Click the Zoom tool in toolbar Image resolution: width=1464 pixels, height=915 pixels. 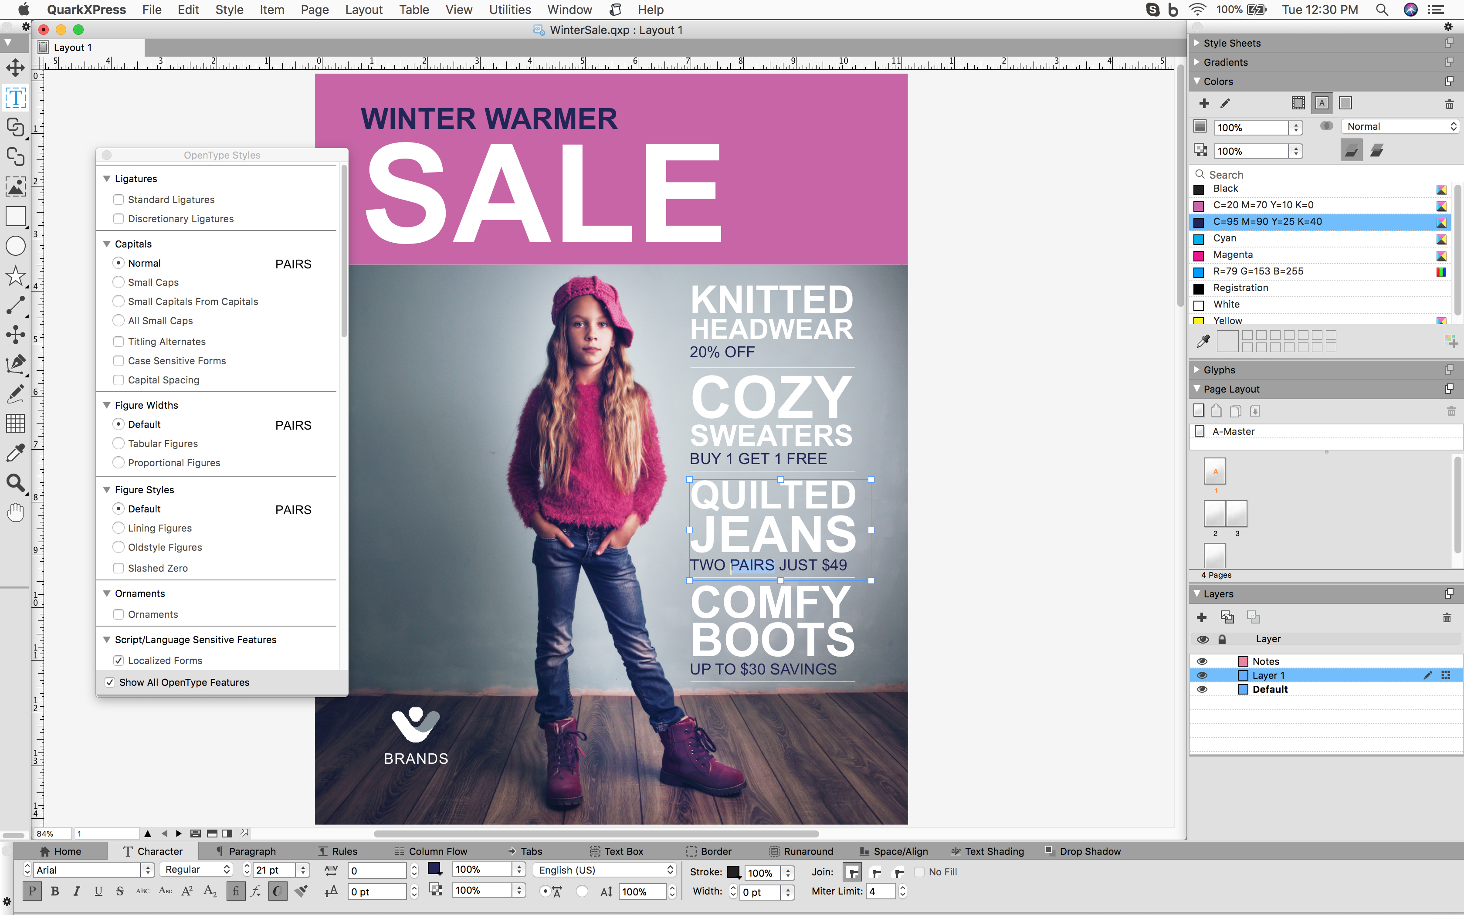(x=15, y=482)
